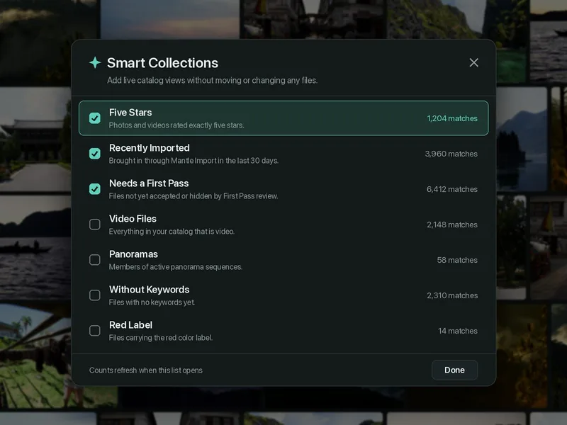Click 'Photos and videos rated exactly five stars' description
Image resolution: width=567 pixels, height=425 pixels.
click(176, 125)
